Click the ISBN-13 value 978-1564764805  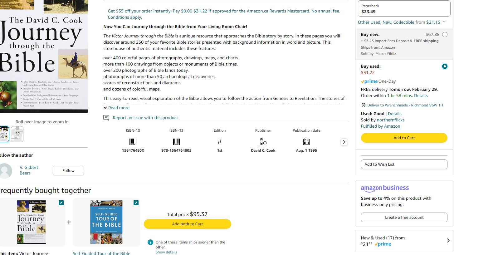tap(176, 150)
